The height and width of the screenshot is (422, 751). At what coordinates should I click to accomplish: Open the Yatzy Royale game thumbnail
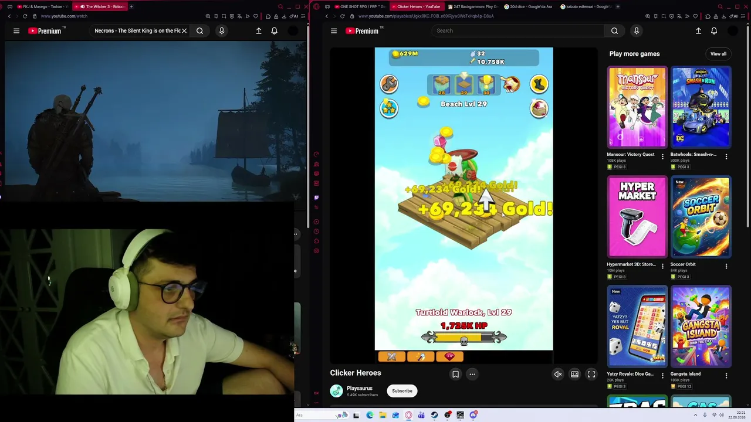point(637,326)
